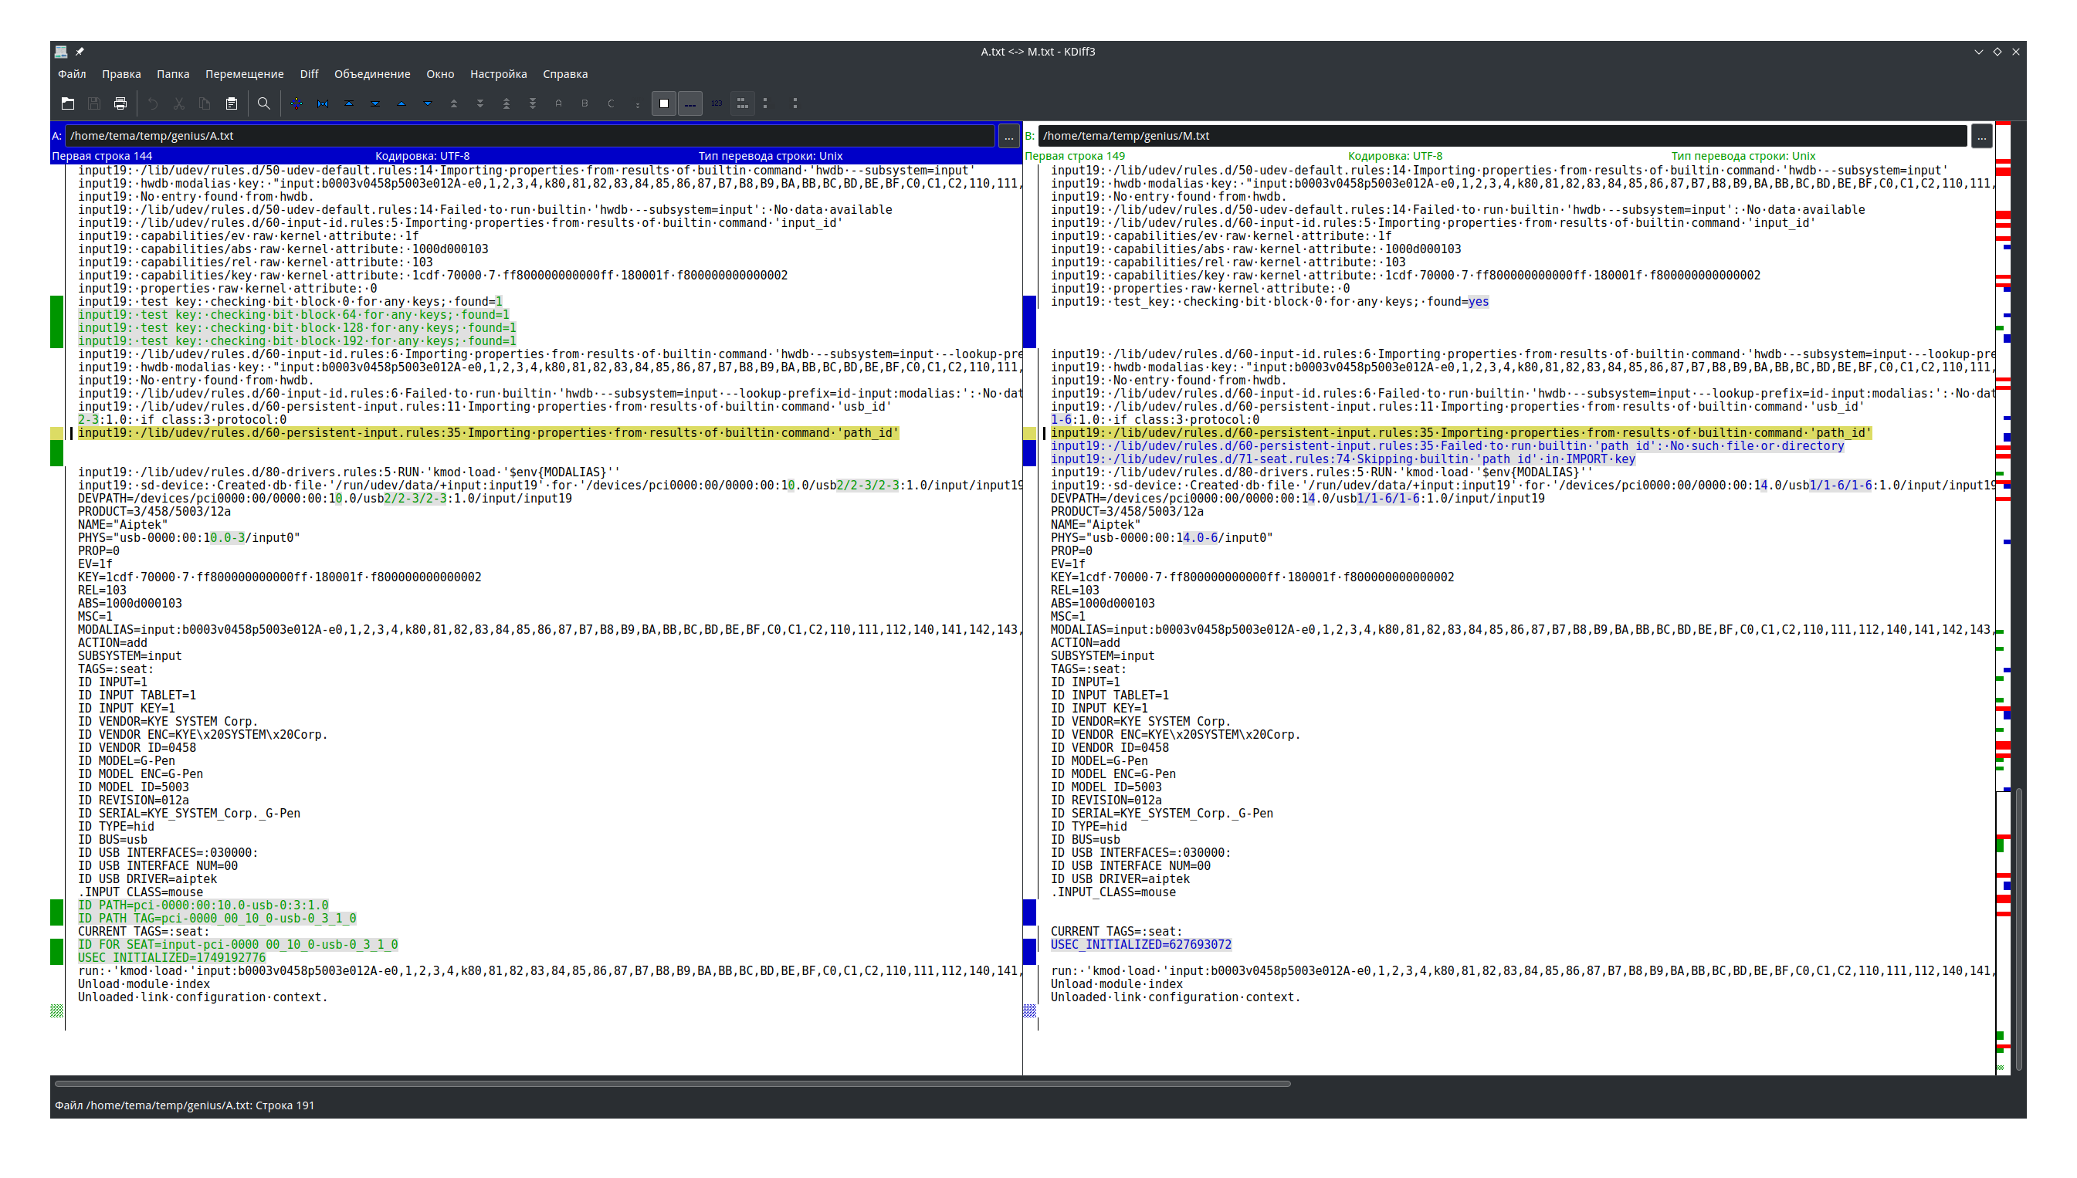Toggle show whitespace characters button
Image resolution: width=2077 pixels, height=1178 pixels.
[663, 103]
